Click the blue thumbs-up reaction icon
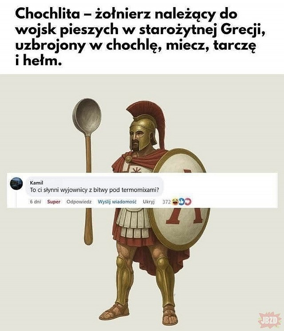 [x=181, y=202]
